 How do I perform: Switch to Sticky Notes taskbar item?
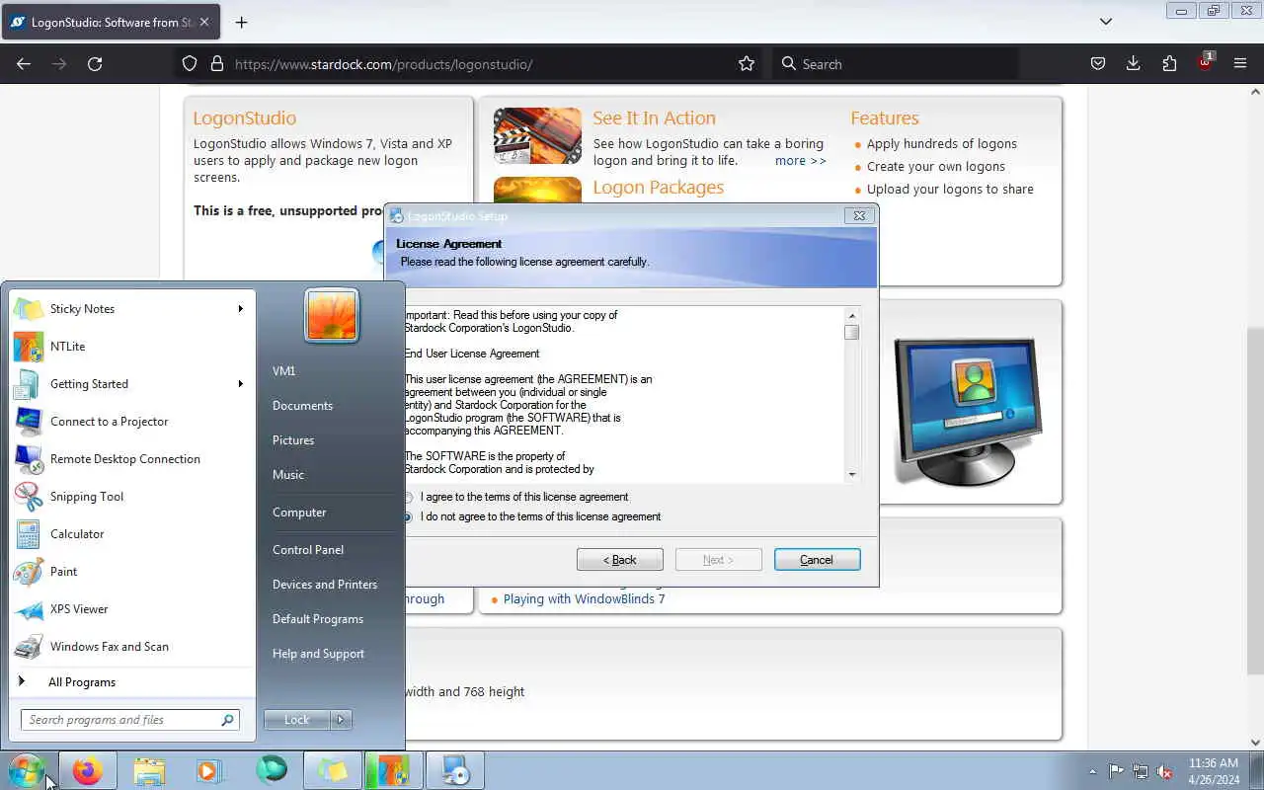[333, 770]
